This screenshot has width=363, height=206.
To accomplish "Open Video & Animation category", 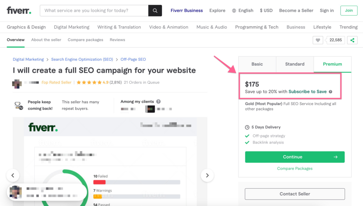I will pos(168,27).
